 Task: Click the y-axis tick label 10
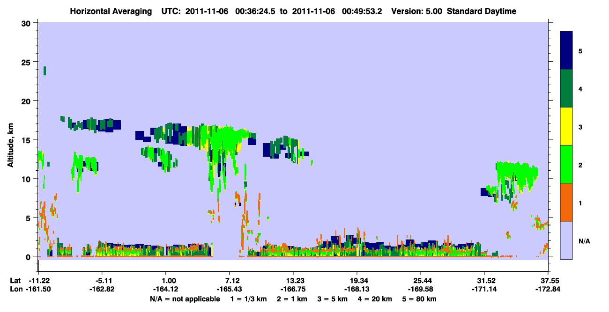(27, 179)
